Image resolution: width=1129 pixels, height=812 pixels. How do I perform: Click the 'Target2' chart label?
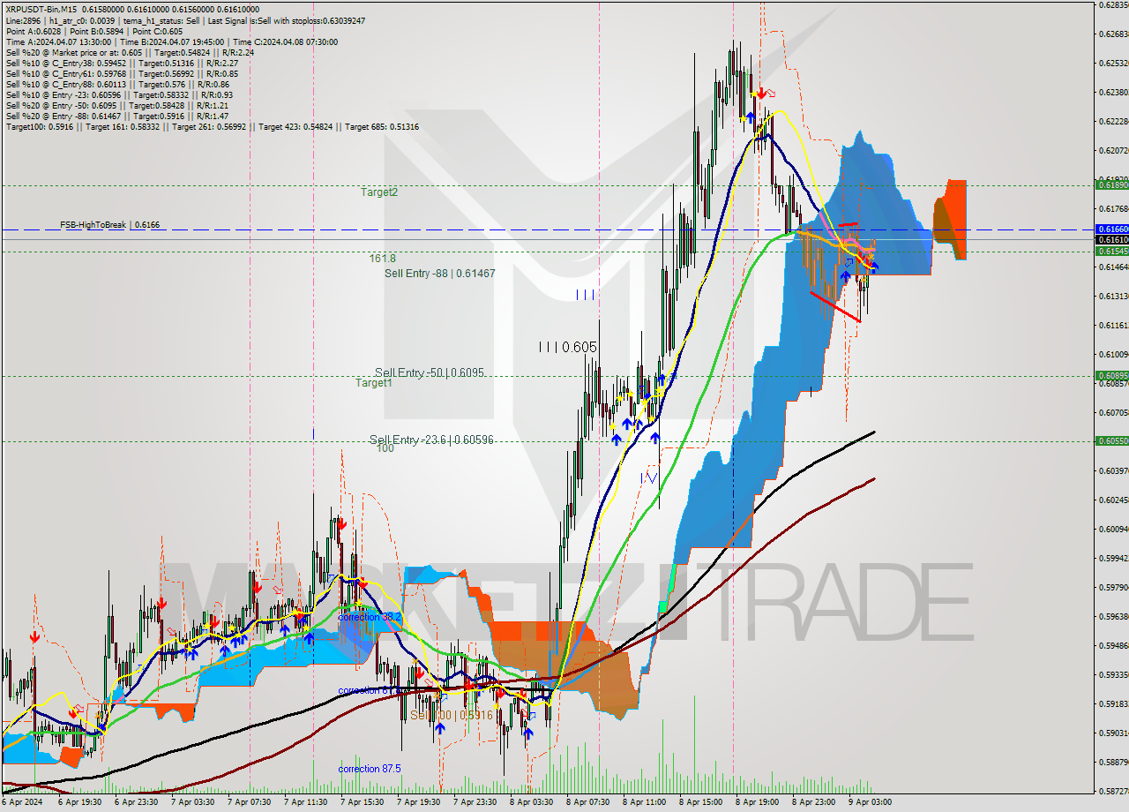click(378, 192)
